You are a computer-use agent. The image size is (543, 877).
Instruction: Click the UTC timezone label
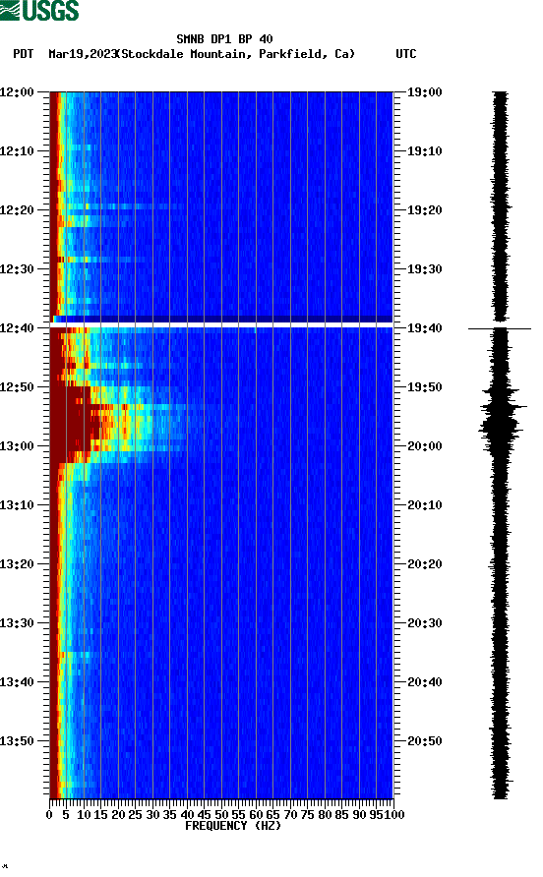click(406, 54)
